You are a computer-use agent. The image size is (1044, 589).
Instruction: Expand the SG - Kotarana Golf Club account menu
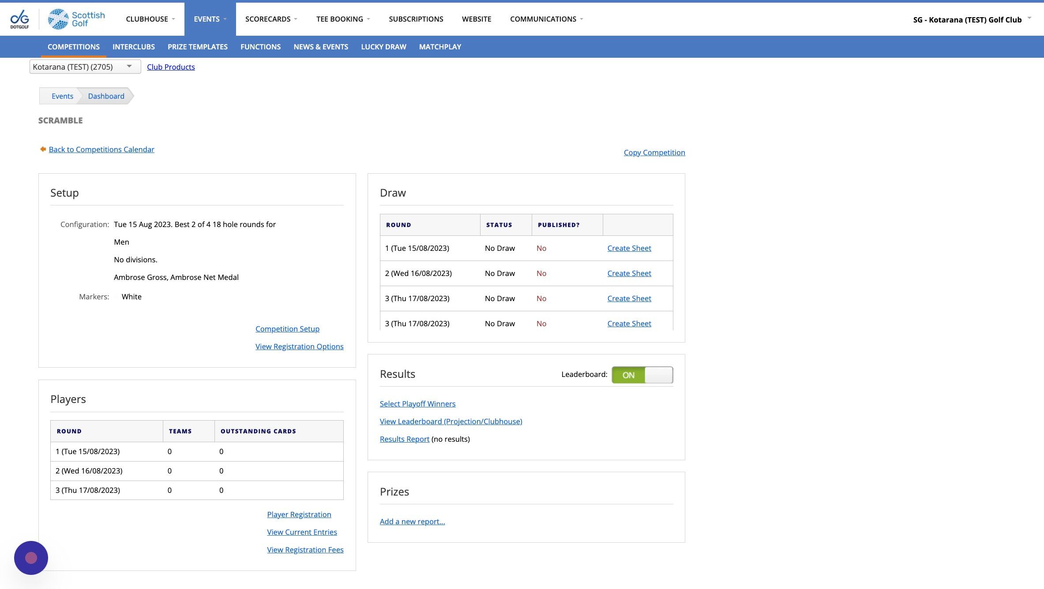point(972,19)
